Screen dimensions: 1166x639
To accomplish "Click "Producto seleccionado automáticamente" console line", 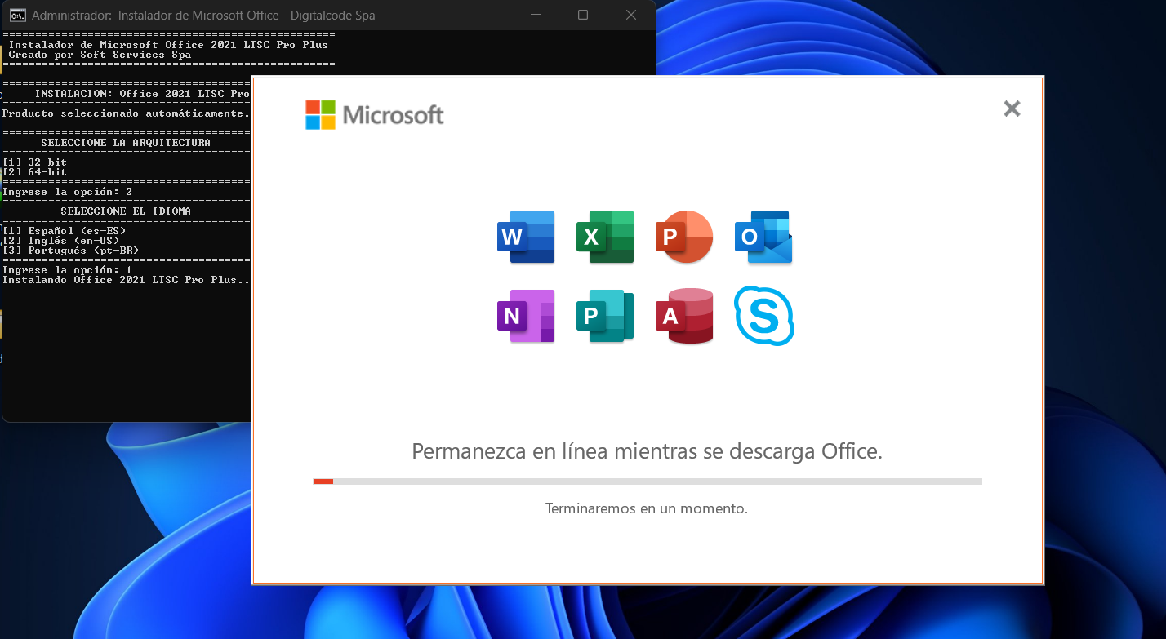I will point(127,113).
